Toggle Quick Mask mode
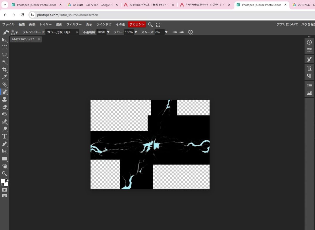This screenshot has height=230, width=315. (4, 190)
